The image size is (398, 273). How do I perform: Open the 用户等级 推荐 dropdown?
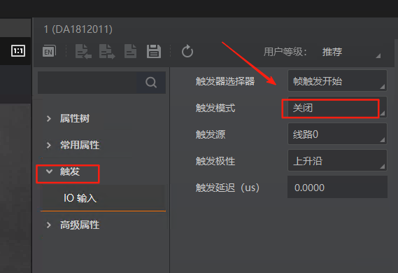coord(351,52)
